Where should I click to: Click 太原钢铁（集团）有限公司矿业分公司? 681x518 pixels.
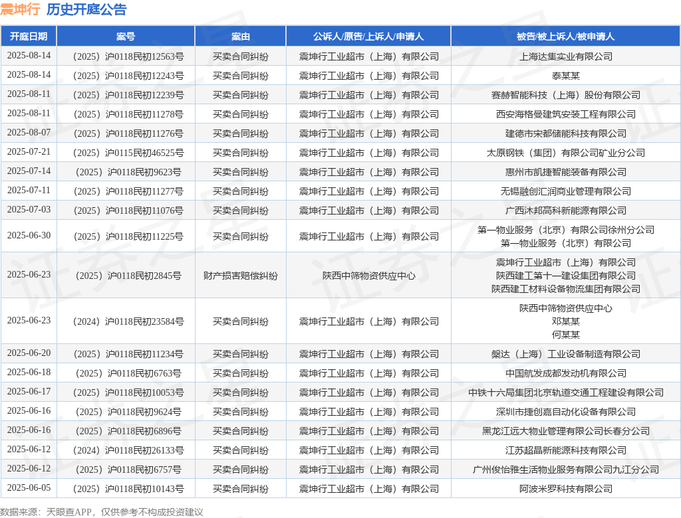point(565,153)
